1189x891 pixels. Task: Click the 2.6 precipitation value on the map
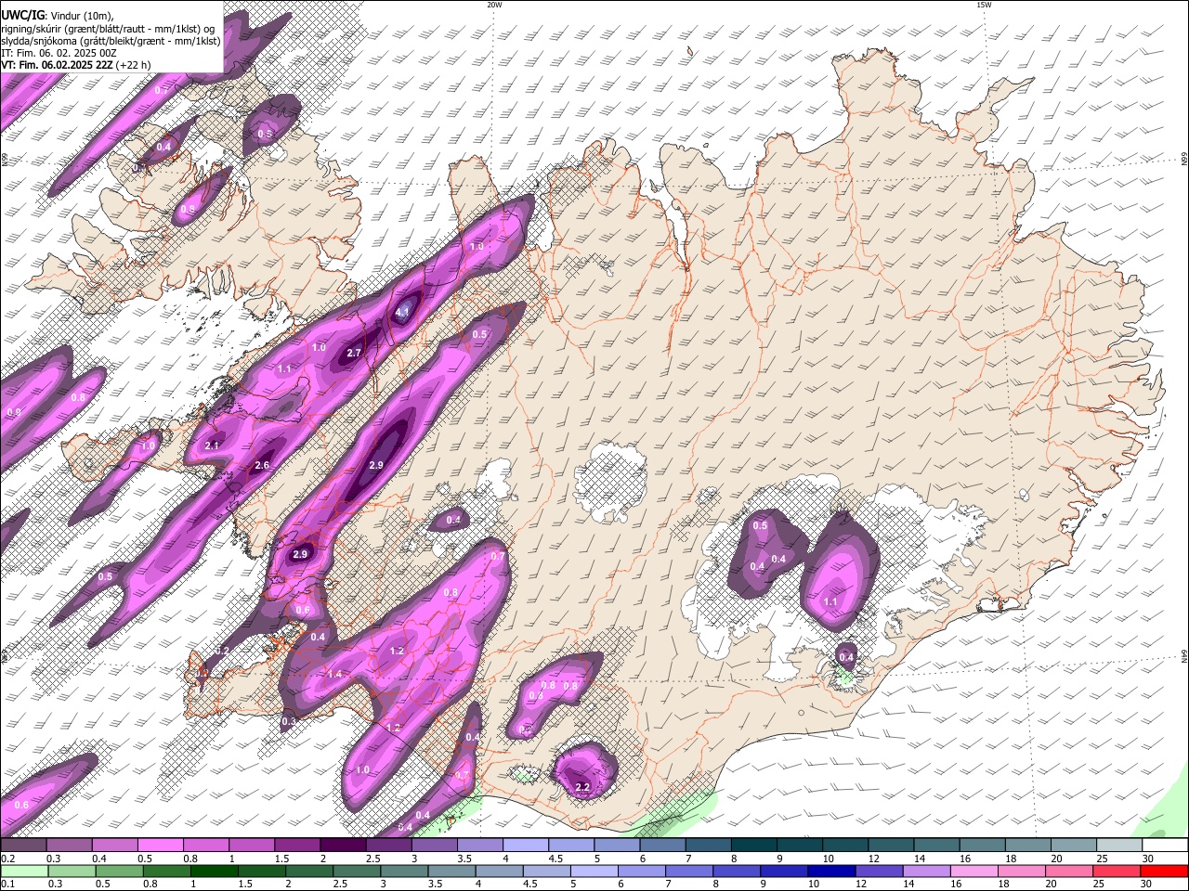tap(262, 465)
